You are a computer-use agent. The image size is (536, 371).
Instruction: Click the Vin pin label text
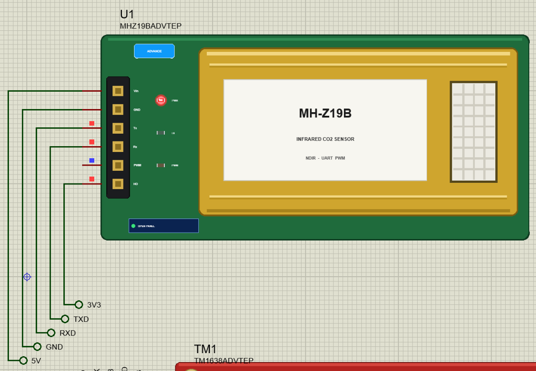tap(136, 91)
